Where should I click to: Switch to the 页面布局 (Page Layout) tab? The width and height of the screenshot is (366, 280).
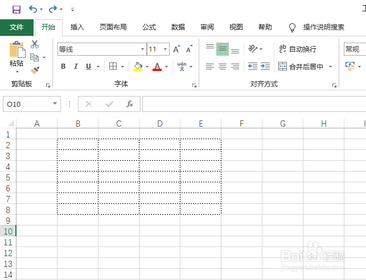[113, 27]
